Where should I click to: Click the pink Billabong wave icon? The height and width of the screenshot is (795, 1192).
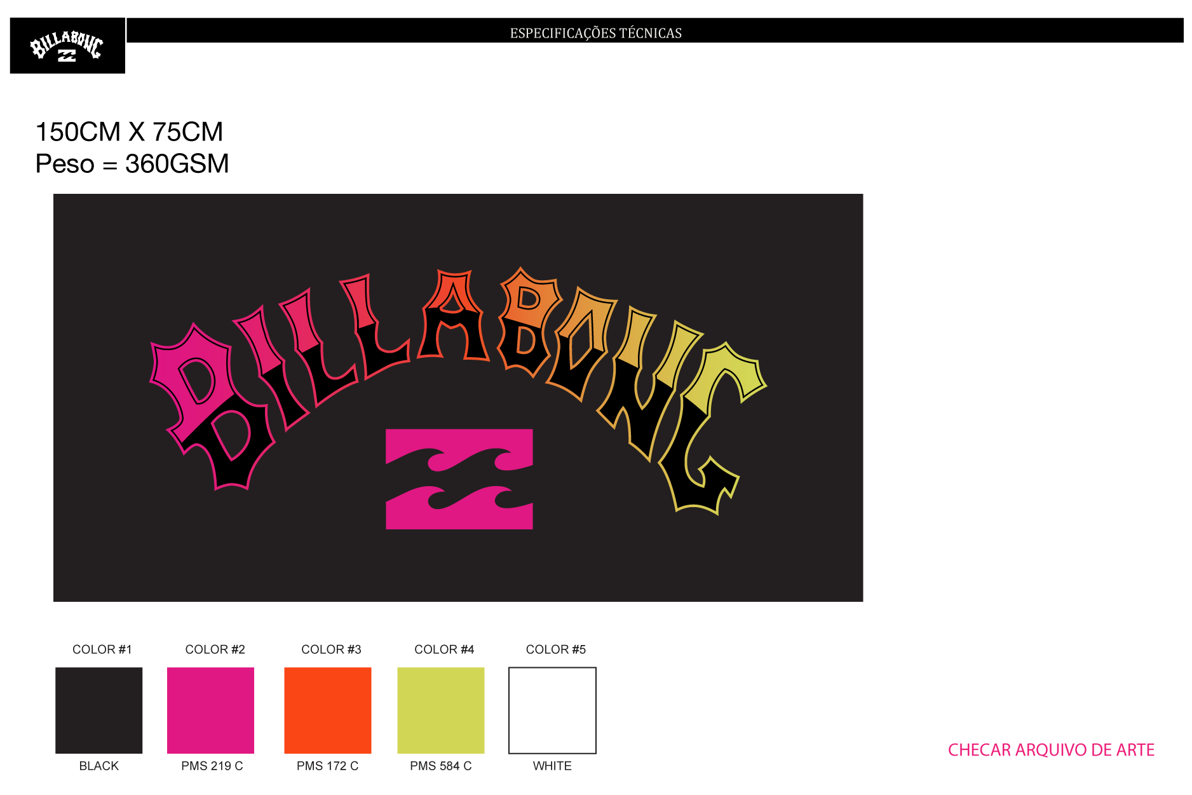coord(459,479)
